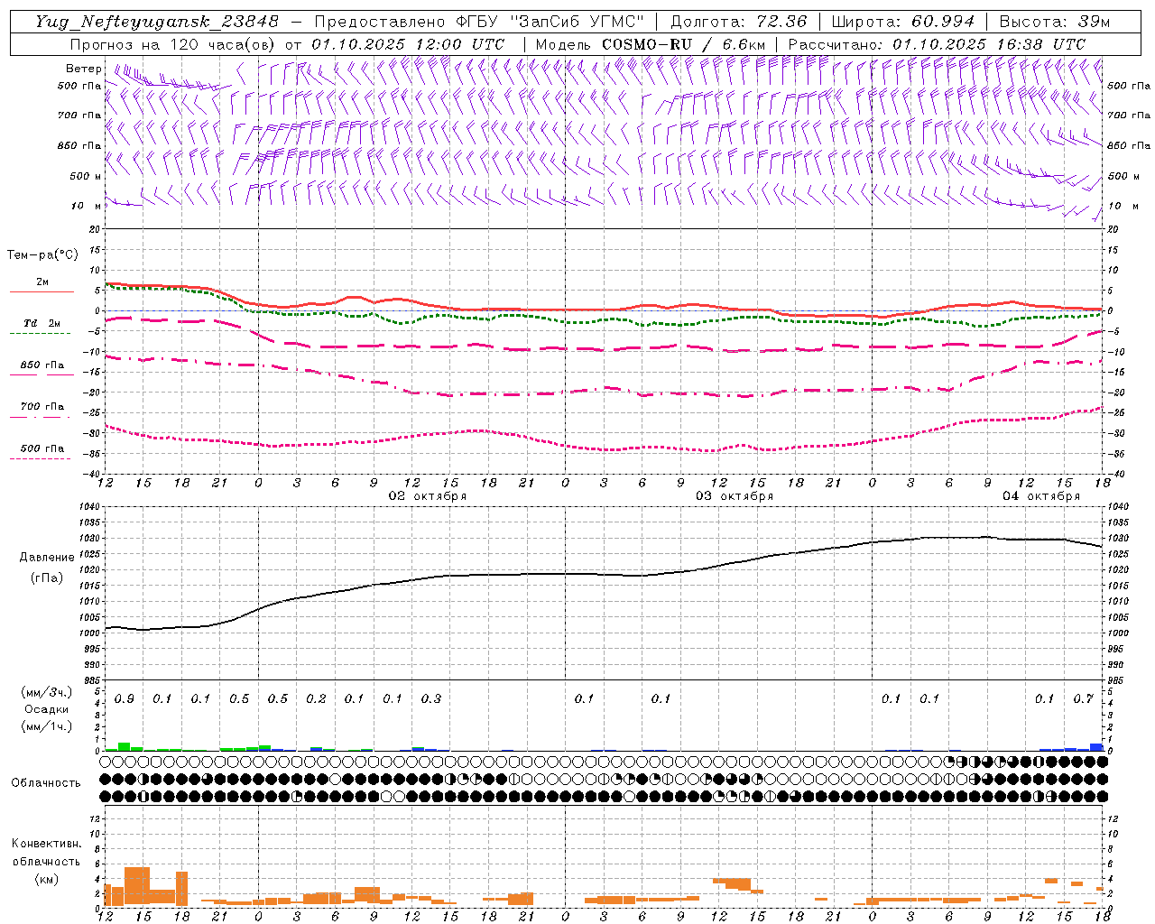Click the Осадки precipitation label
This screenshot has width=1155, height=924.
[x=47, y=709]
